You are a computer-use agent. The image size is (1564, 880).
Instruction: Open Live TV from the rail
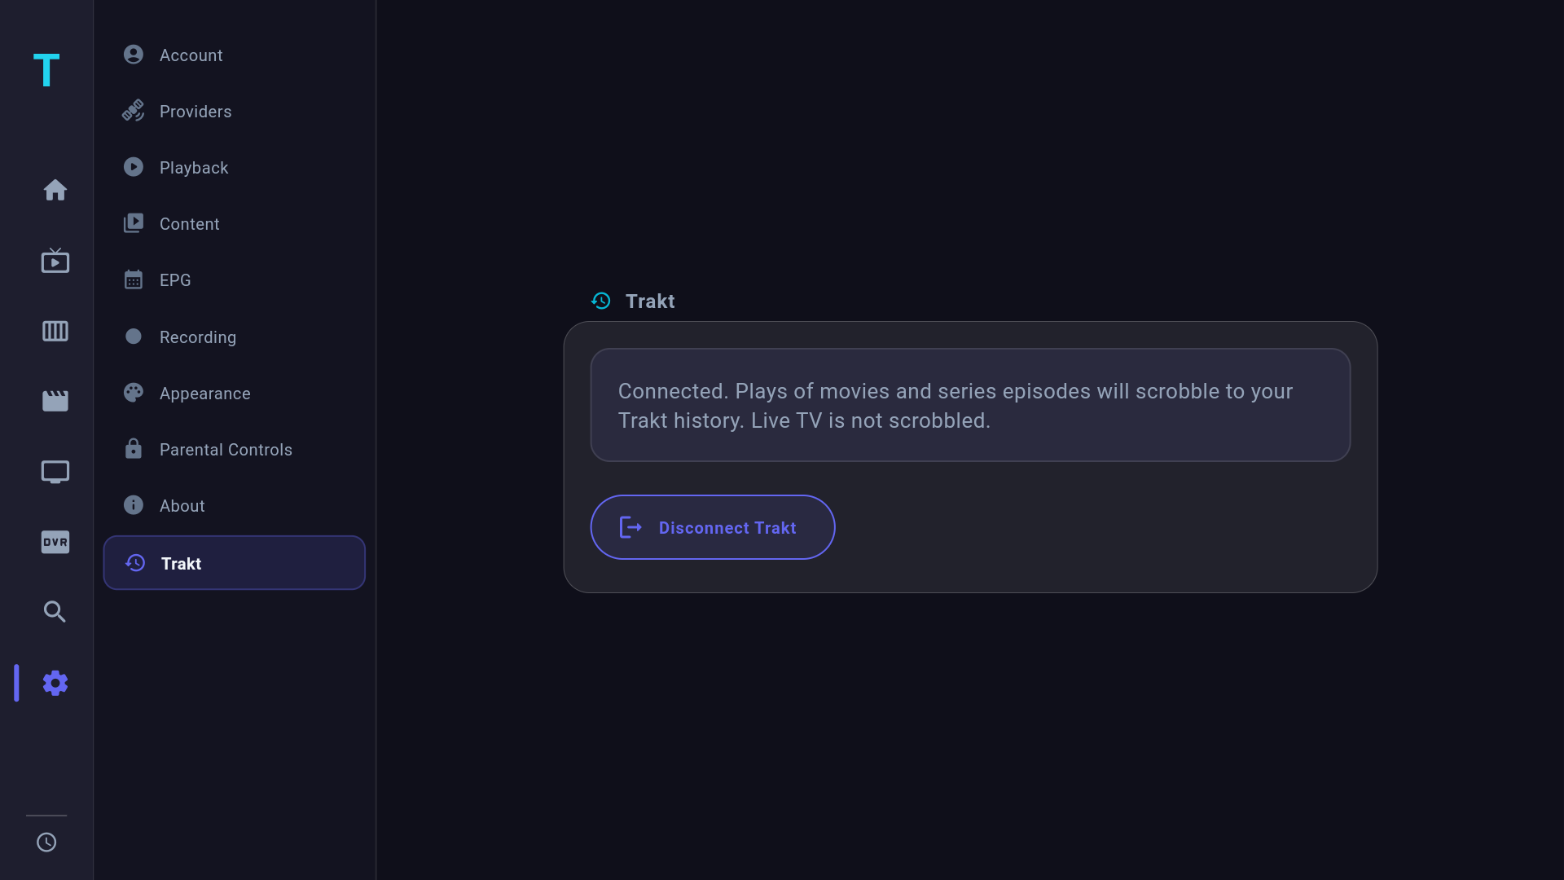[x=55, y=261]
